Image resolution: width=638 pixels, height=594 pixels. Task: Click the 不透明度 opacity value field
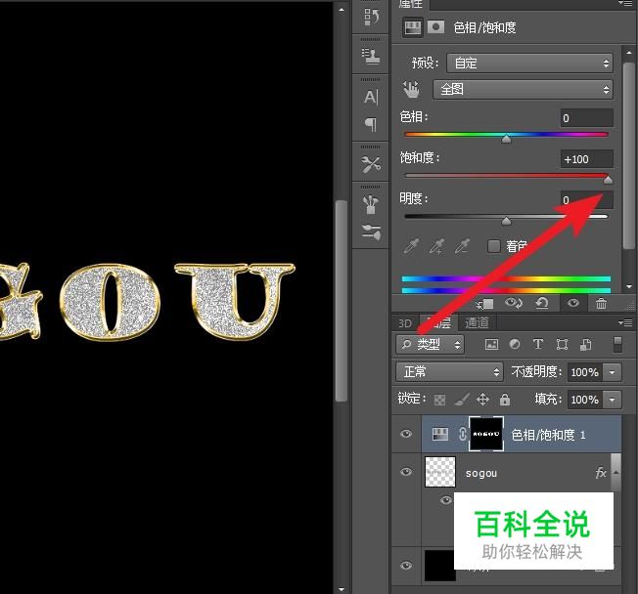tap(585, 372)
